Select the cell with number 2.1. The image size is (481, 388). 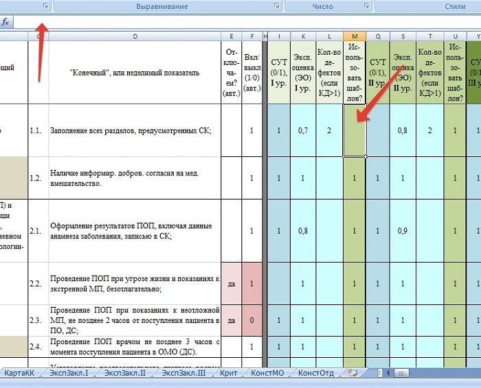(x=38, y=231)
